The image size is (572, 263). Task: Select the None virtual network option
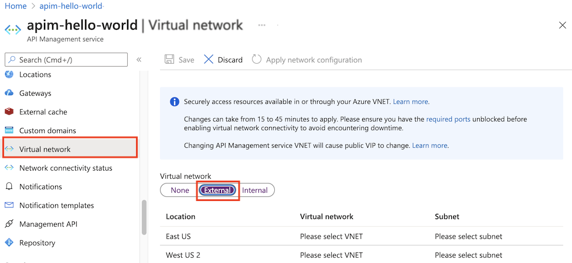(x=180, y=191)
